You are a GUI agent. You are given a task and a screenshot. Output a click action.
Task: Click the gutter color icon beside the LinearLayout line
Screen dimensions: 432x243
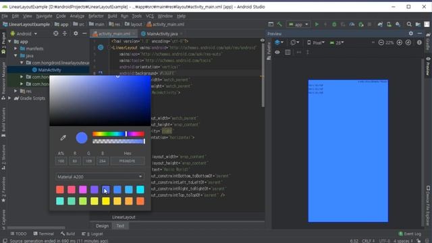click(101, 48)
